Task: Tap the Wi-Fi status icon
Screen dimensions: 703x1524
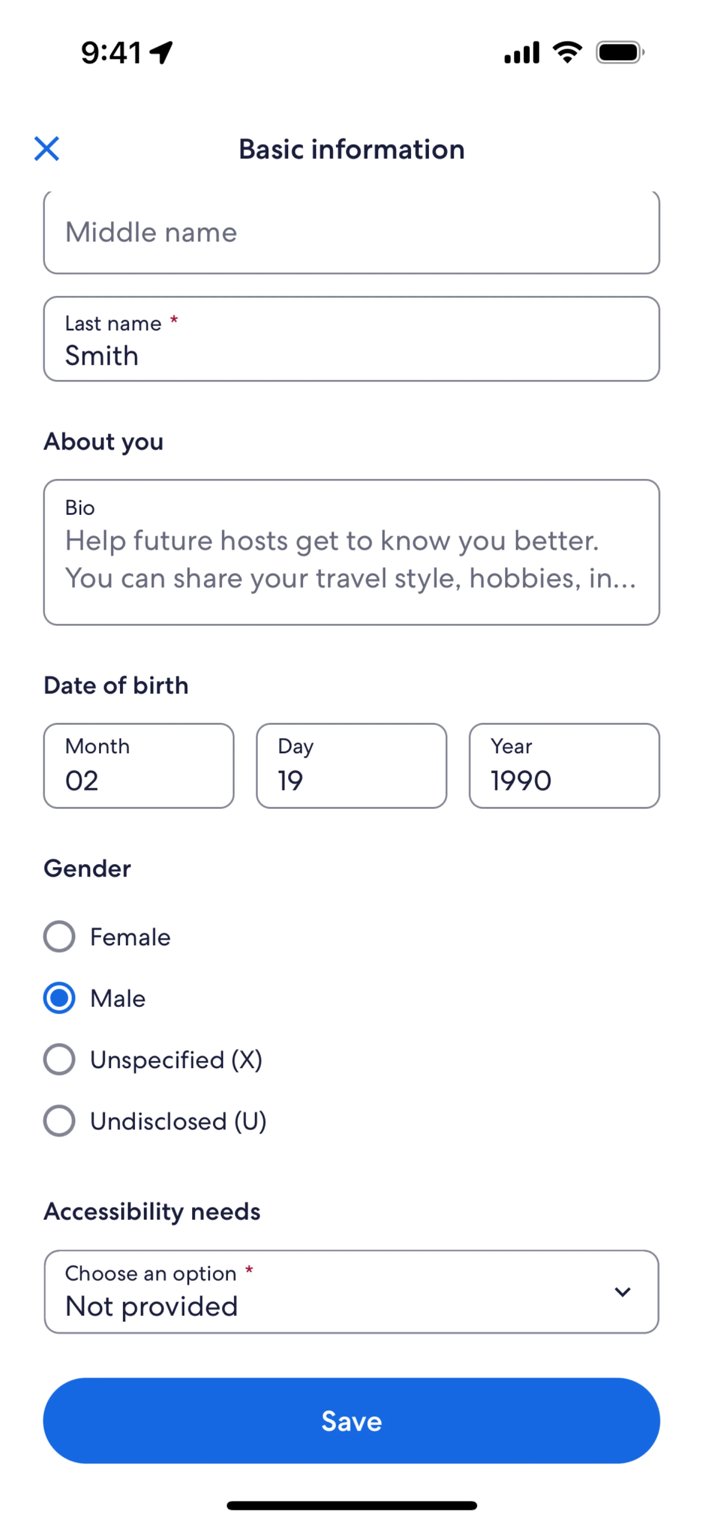Action: click(x=567, y=52)
